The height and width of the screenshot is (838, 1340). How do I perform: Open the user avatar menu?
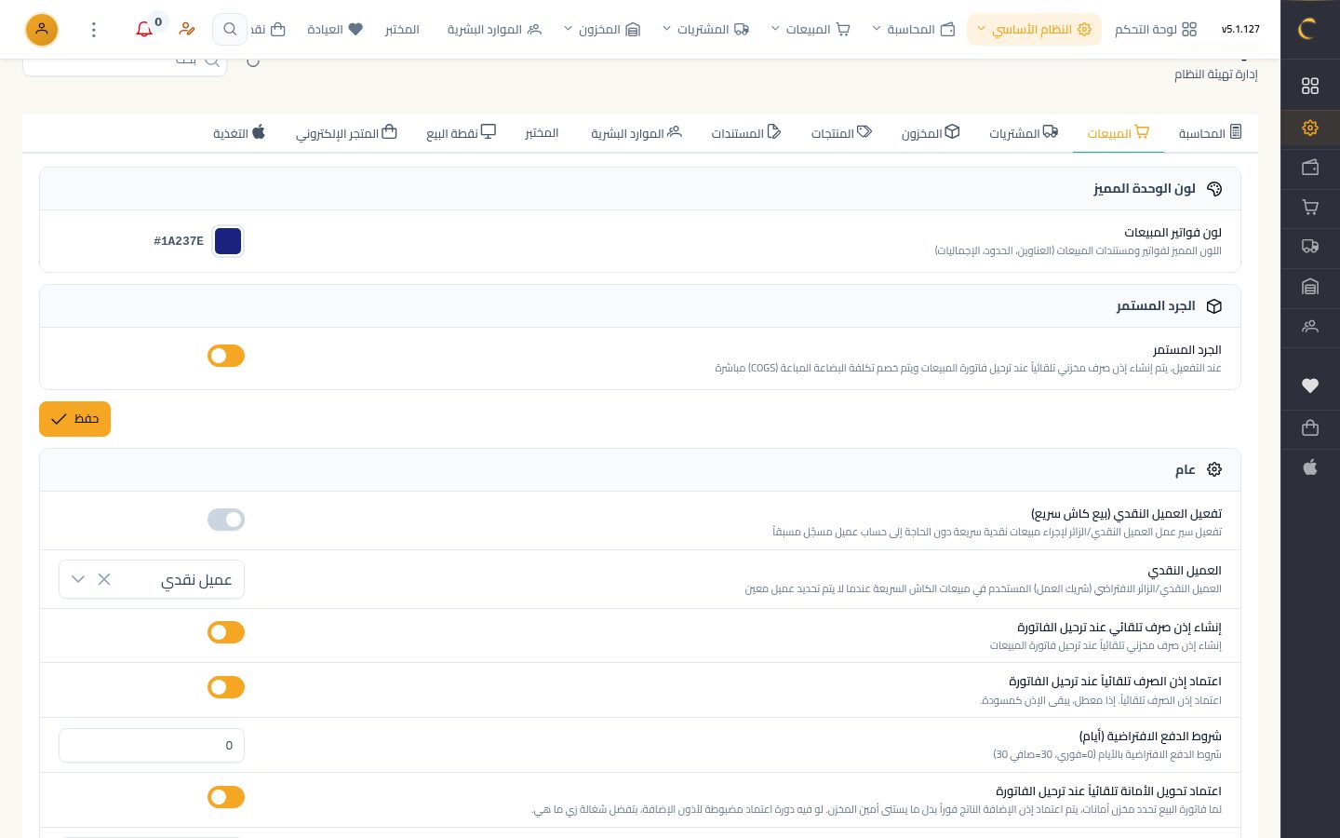click(42, 29)
